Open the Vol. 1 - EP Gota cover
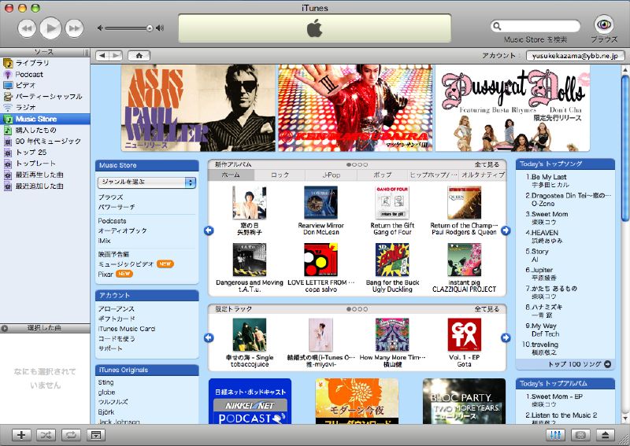 (x=464, y=335)
